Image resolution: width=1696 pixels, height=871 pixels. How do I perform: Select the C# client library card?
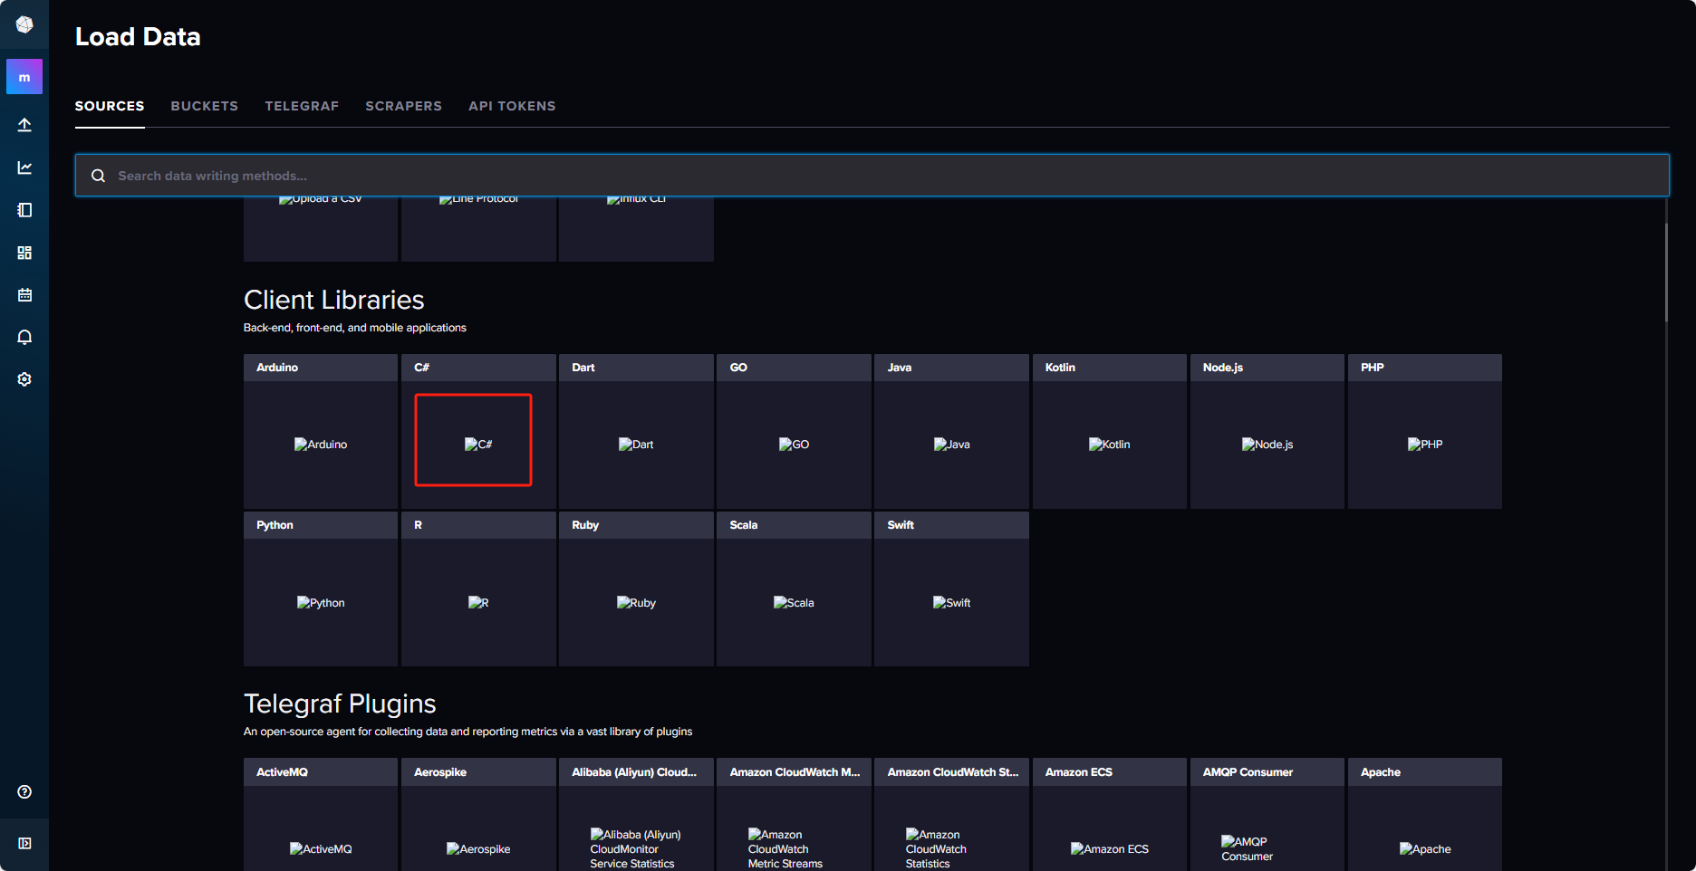[478, 431]
